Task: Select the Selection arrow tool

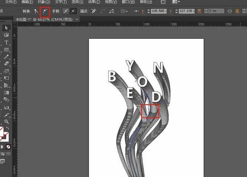Action: 7,28
